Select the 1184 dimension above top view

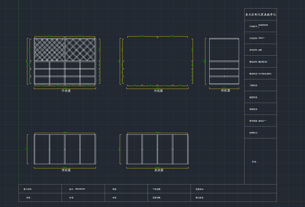point(65,132)
